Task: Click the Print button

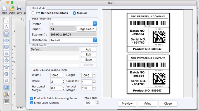Action: coord(148,104)
